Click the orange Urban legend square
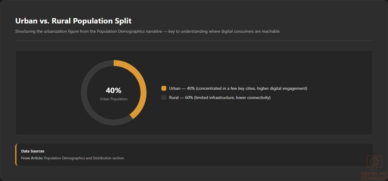This screenshot has width=388, height=181. point(164,88)
